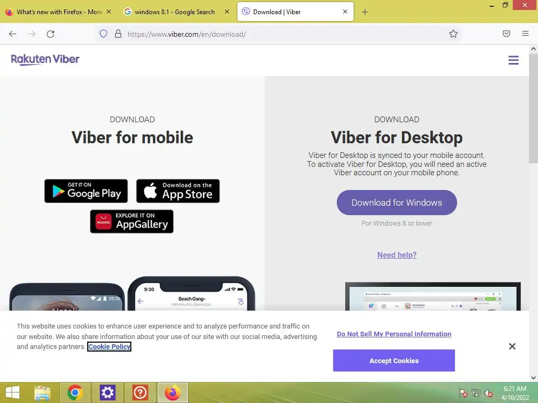Select Firefox in the taskbar
This screenshot has height=403, width=538.
tap(172, 393)
